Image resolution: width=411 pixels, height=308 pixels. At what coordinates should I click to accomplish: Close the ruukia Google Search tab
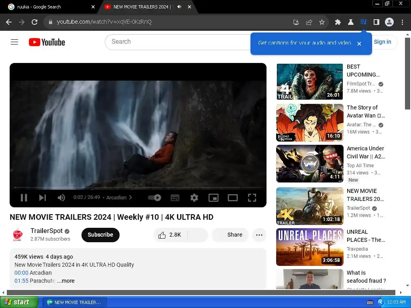[x=93, y=7]
